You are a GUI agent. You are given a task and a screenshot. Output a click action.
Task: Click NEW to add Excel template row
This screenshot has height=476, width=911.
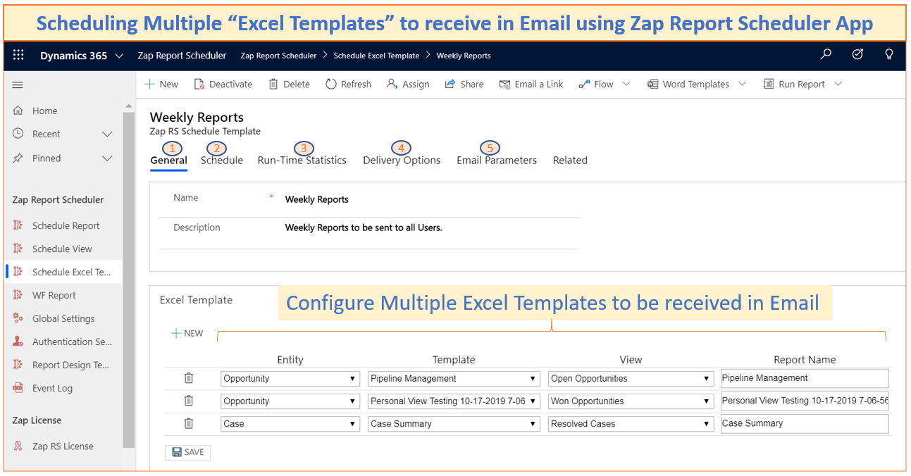(187, 333)
